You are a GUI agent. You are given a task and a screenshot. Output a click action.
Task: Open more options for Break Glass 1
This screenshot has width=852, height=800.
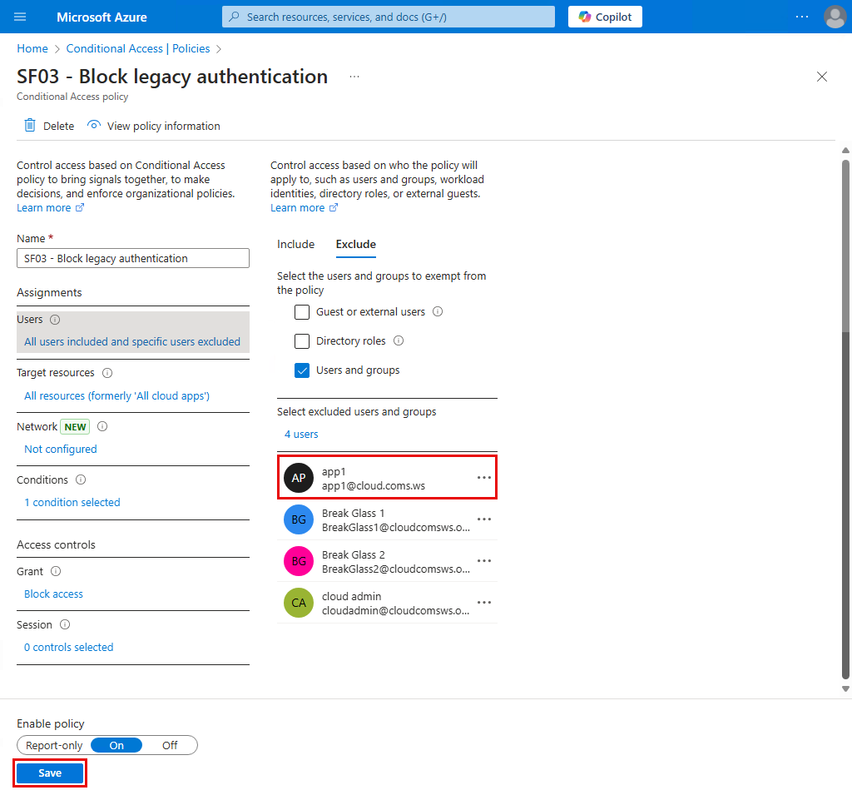483,519
